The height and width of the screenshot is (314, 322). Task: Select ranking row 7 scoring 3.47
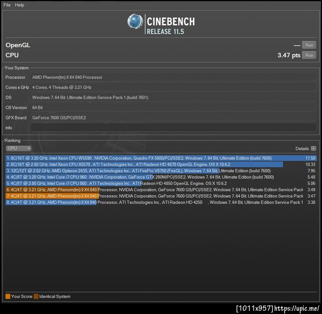[x=161, y=196]
